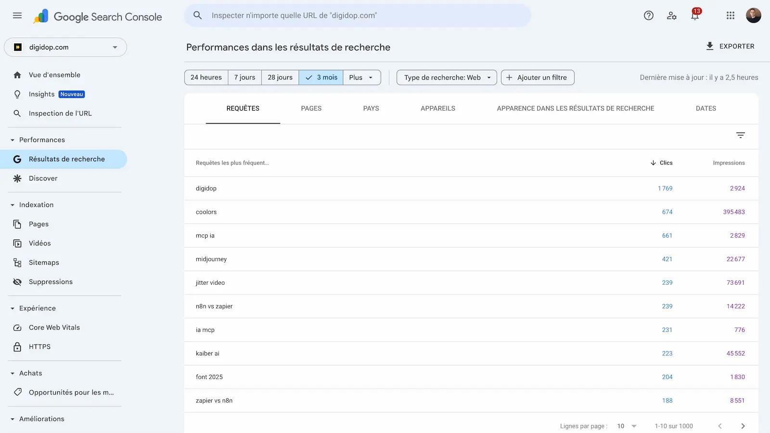Image resolution: width=770 pixels, height=433 pixels.
Task: Open the kaiber ai query row
Action: (x=471, y=354)
